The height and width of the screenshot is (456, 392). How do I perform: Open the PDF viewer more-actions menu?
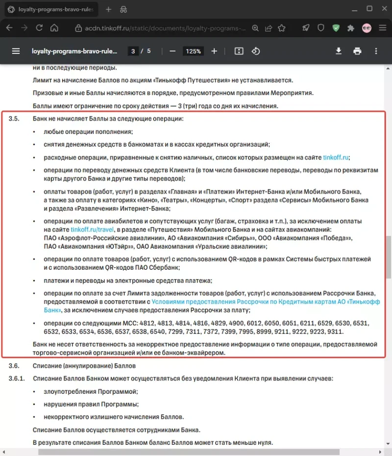[x=376, y=51]
